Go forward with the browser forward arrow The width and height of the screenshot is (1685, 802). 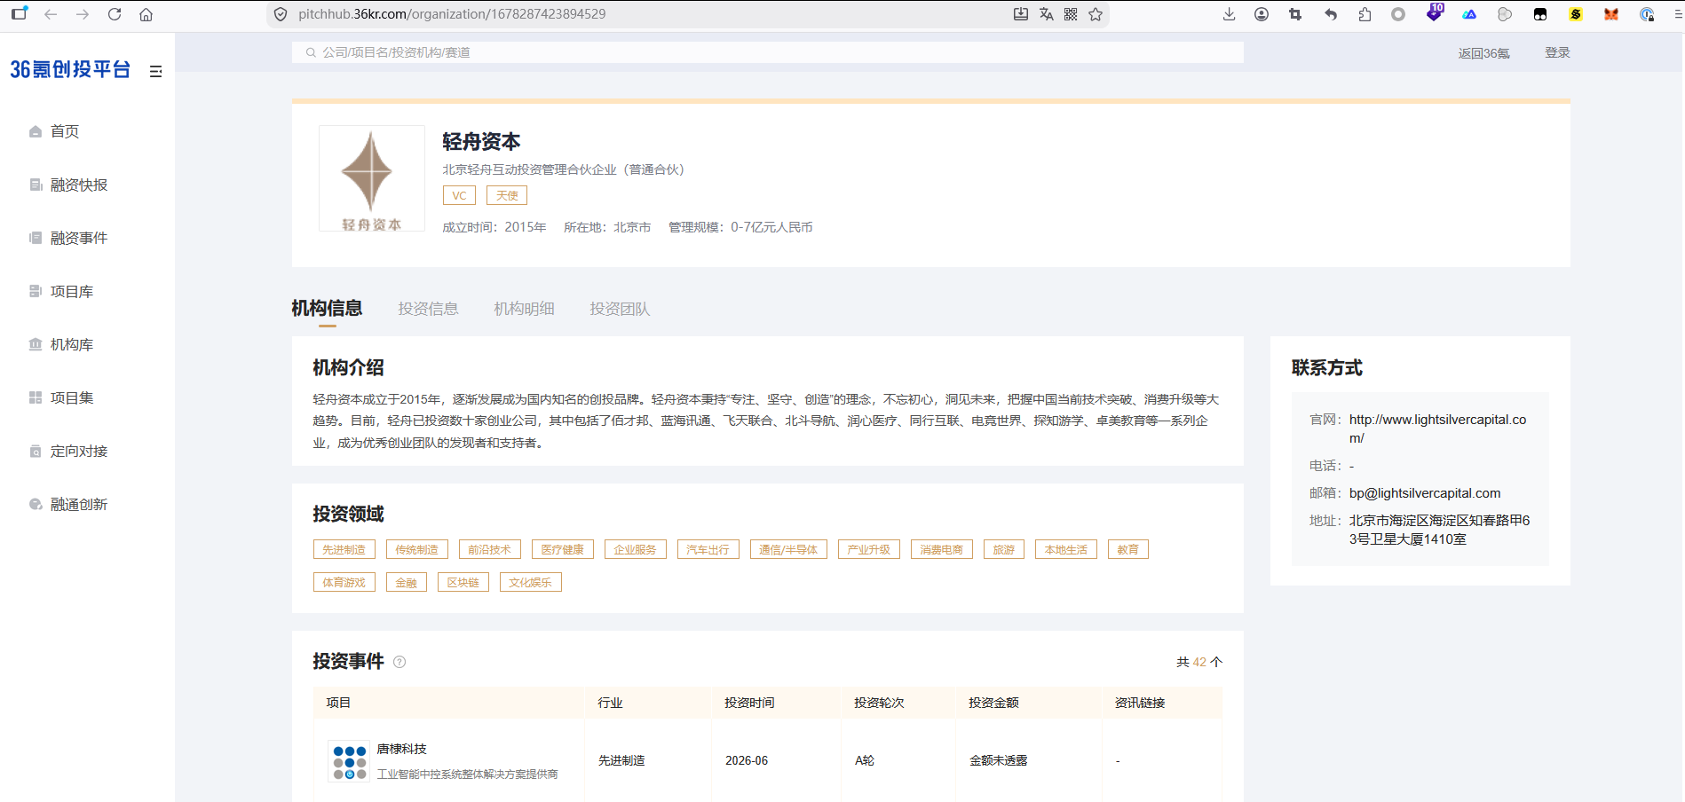click(83, 14)
